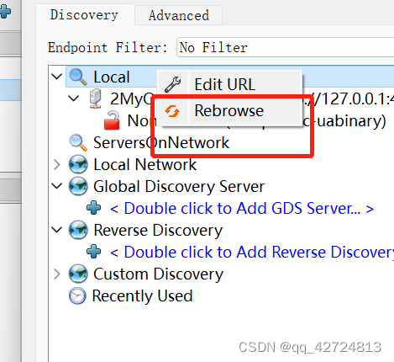This screenshot has width=394, height=362.
Task: Switch to the Discovery tab
Action: [85, 15]
